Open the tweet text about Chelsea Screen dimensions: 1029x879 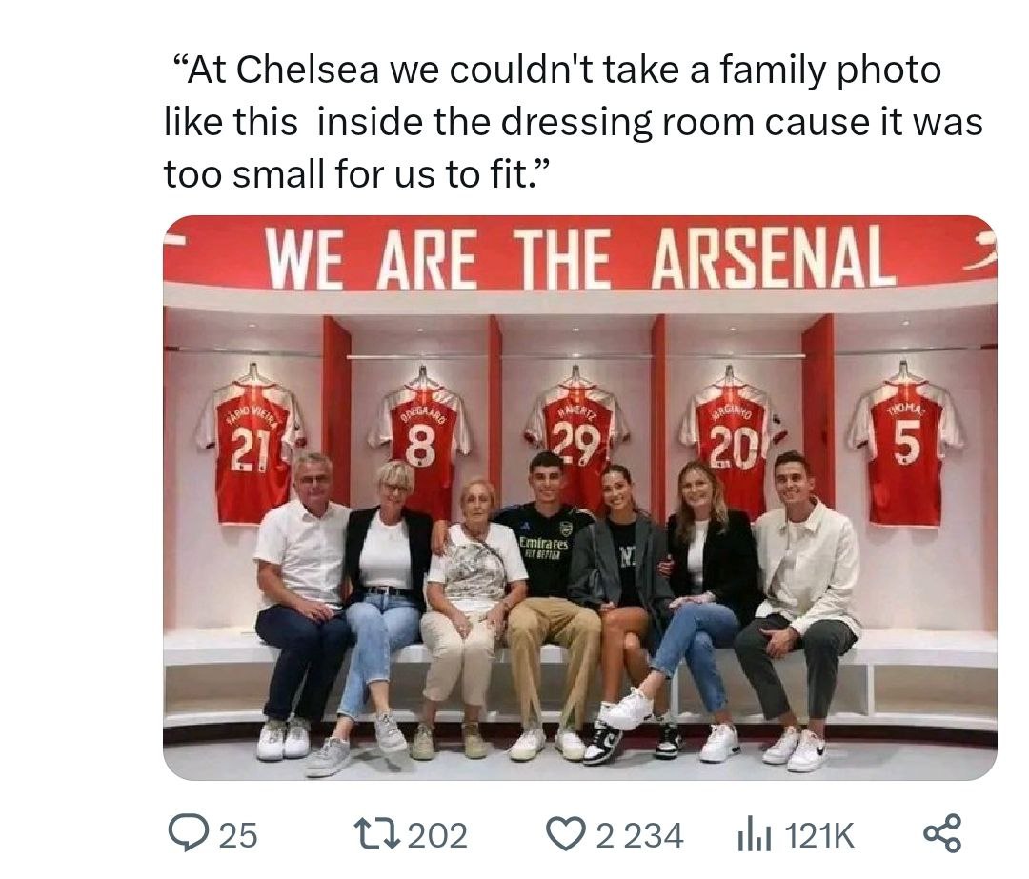click(x=572, y=122)
